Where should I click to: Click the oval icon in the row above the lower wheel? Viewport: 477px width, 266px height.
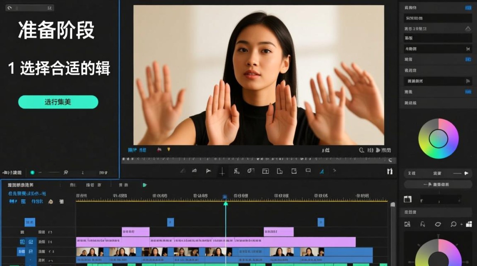pyautogui.click(x=438, y=224)
